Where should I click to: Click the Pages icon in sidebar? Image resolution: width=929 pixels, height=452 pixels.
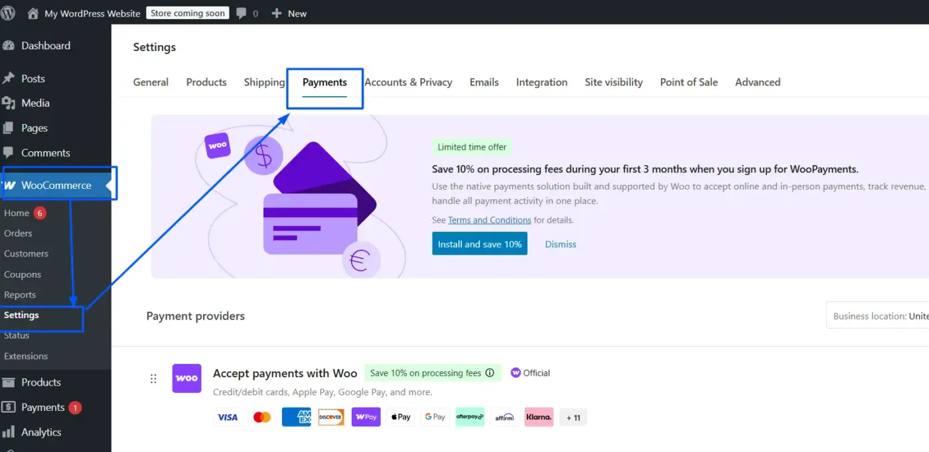[x=9, y=128]
